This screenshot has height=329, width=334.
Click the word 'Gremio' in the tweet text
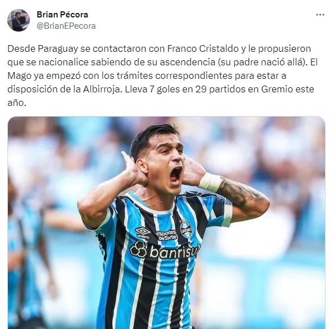pos(277,89)
